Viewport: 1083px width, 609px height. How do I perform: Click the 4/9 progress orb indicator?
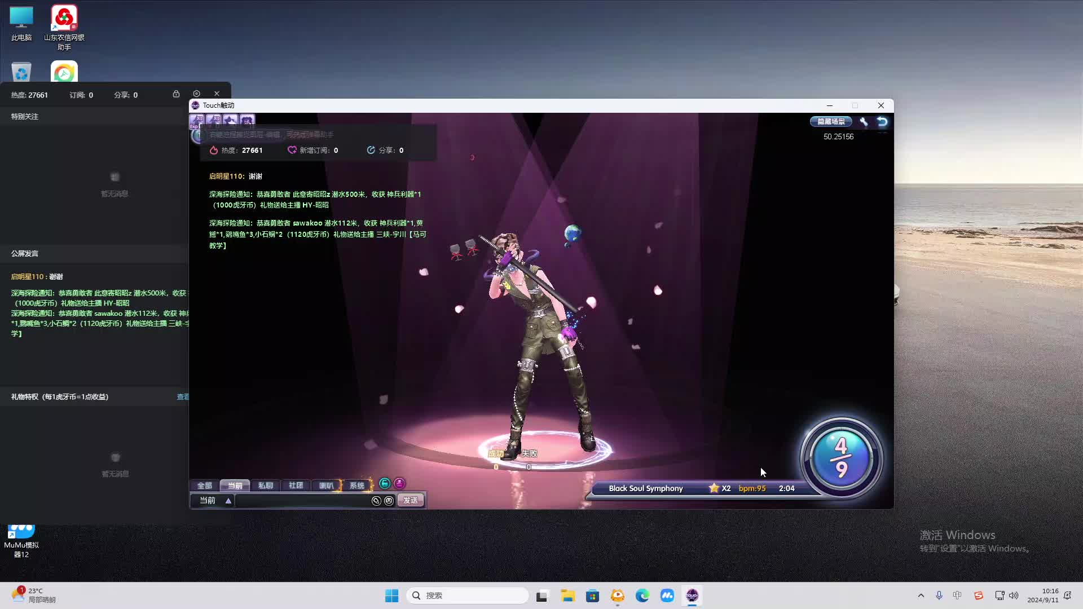tap(841, 458)
